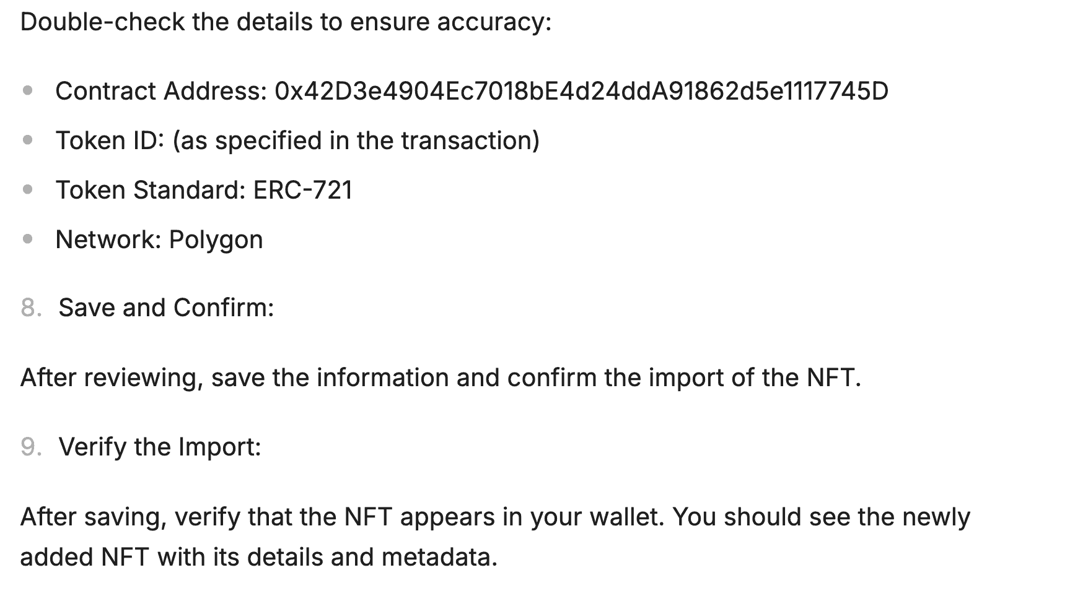1088x604 pixels.
Task: Click the ERC-721 value
Action: [303, 190]
